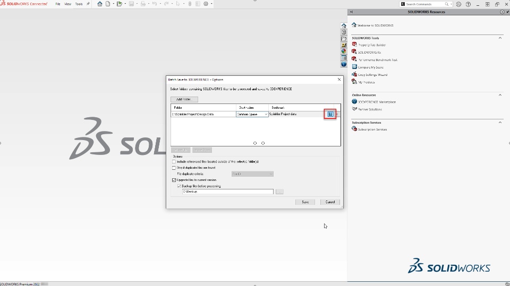Enable stop if duplicate files are found
Viewport: 510px width, 286px height.
tap(174, 168)
